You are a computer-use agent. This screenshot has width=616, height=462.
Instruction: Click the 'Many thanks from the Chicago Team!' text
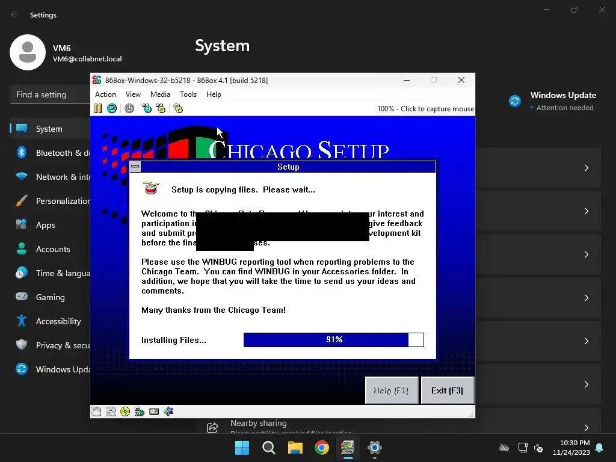[214, 310]
